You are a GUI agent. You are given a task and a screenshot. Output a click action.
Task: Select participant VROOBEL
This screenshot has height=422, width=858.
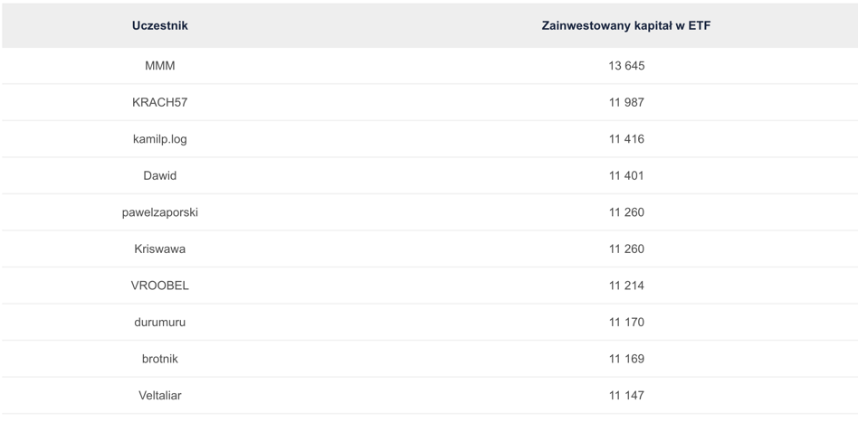tap(159, 286)
